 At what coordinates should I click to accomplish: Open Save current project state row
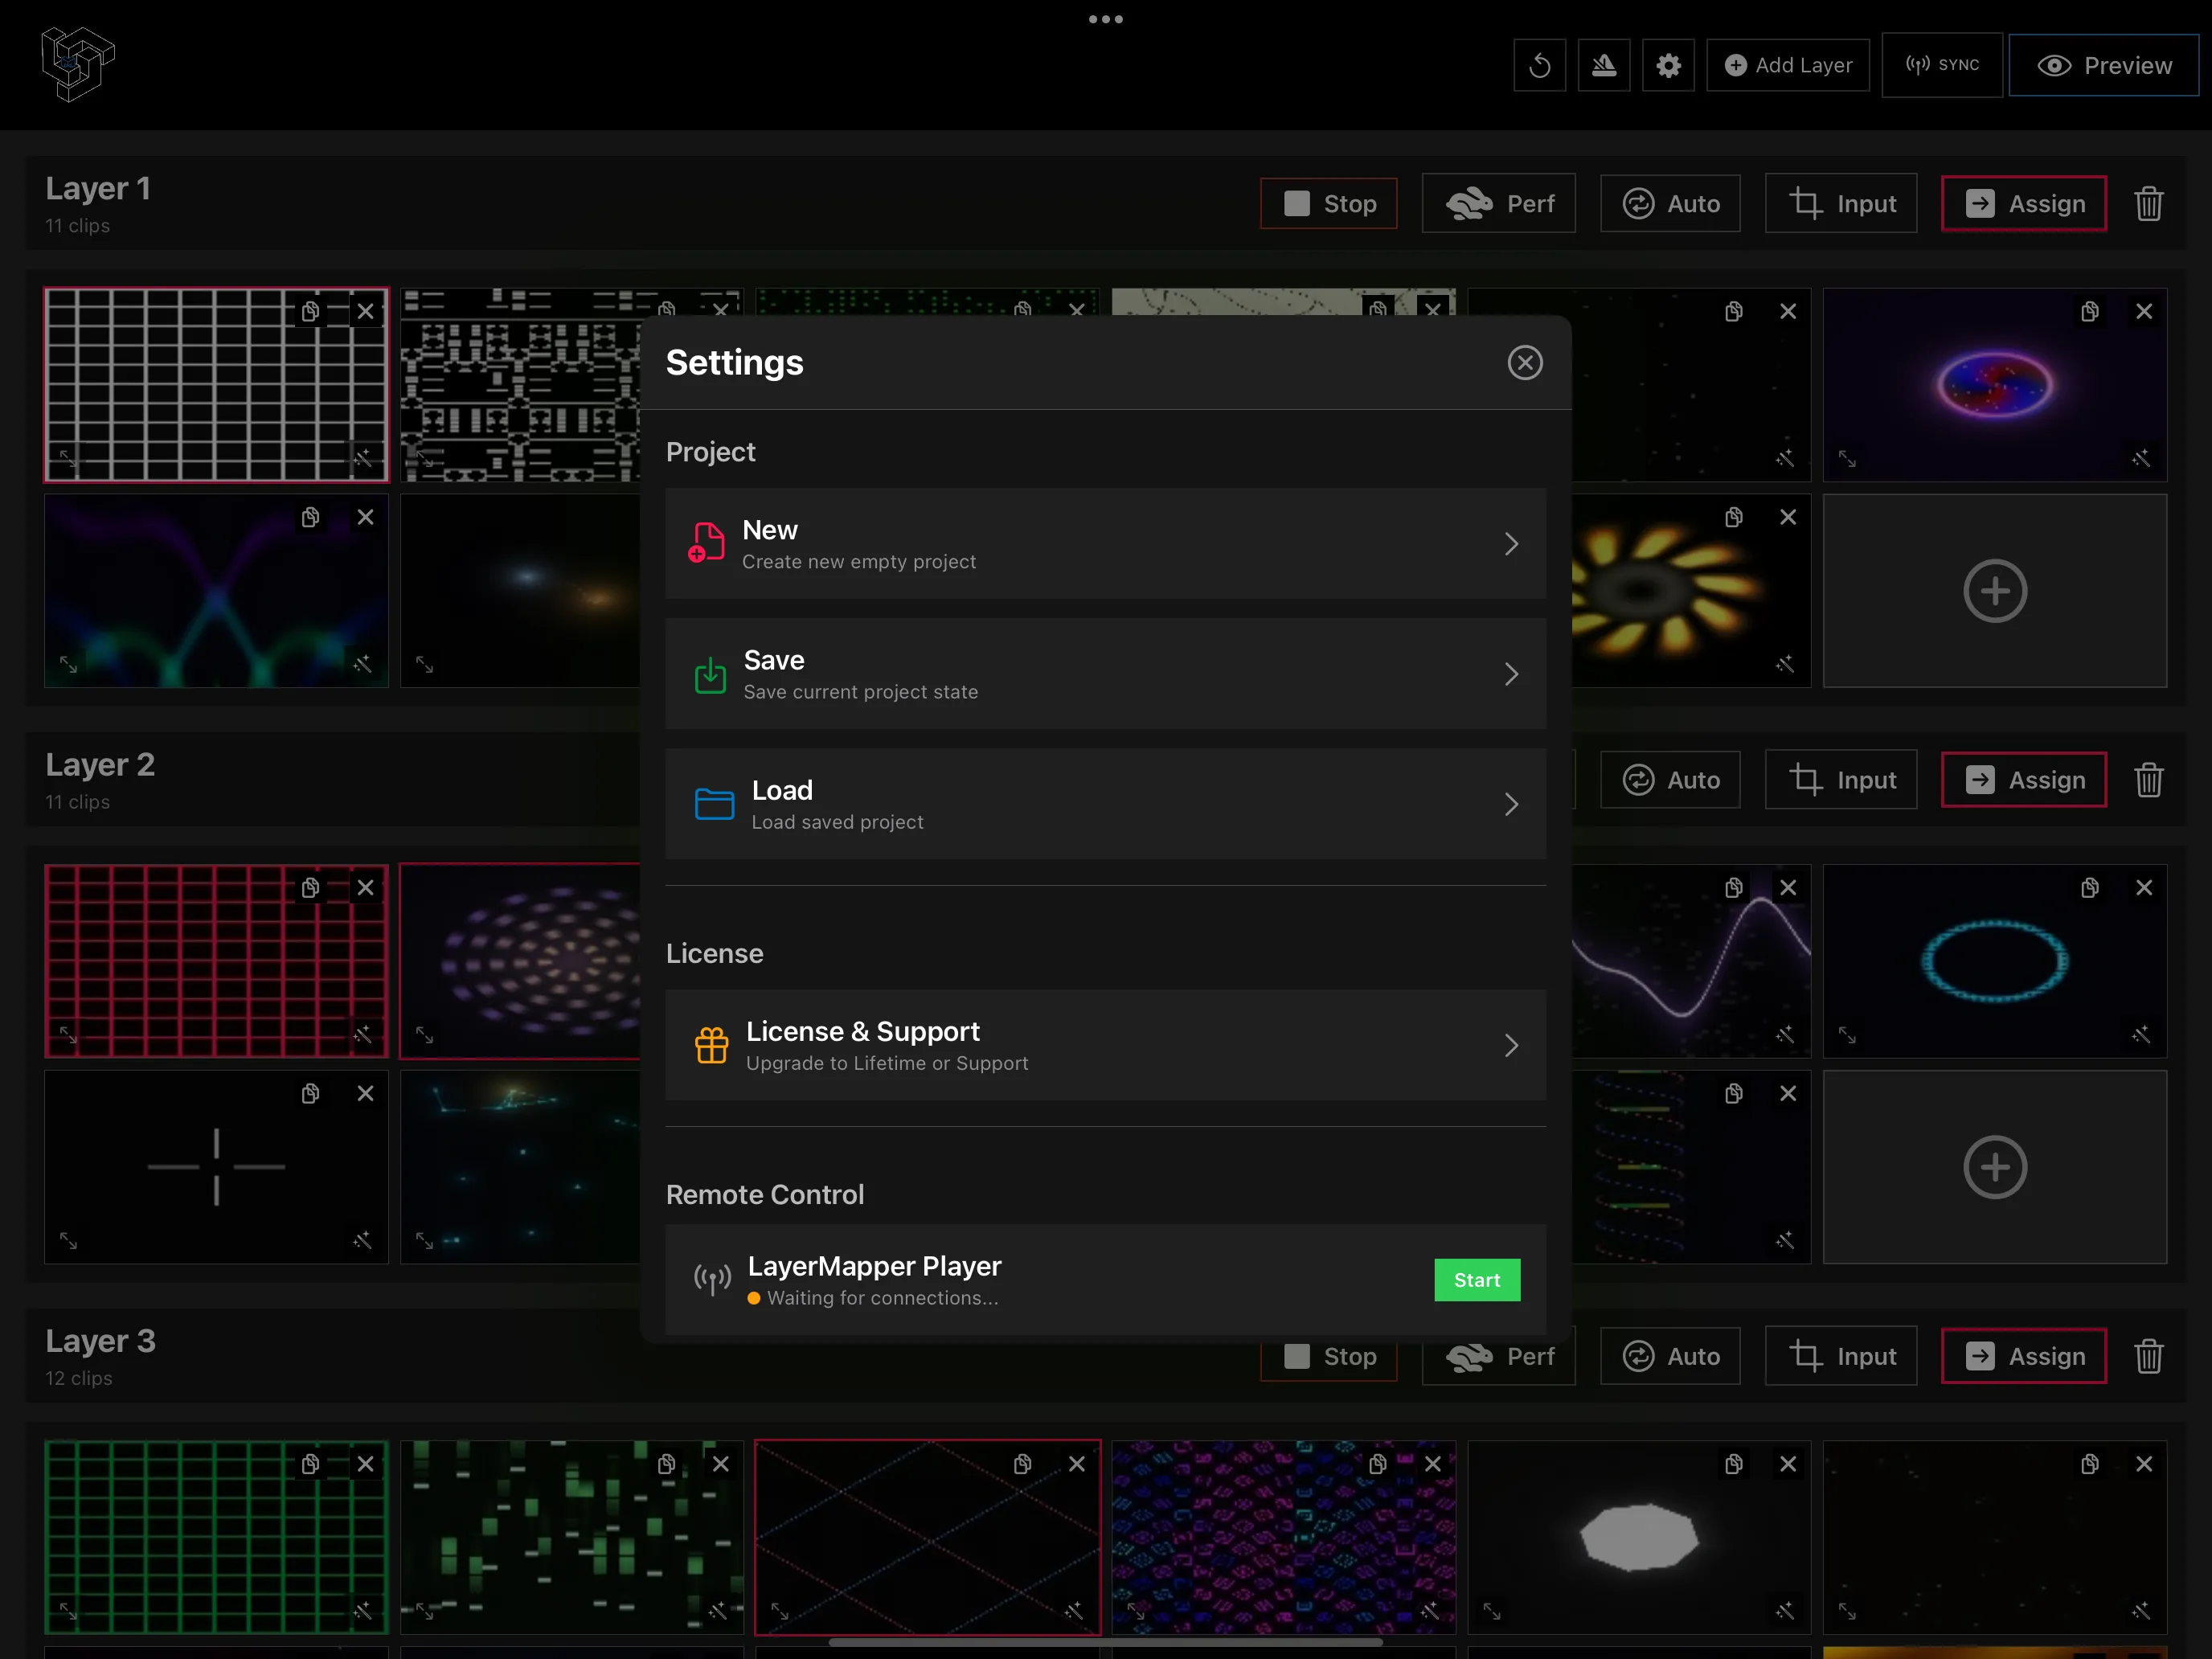click(1105, 674)
